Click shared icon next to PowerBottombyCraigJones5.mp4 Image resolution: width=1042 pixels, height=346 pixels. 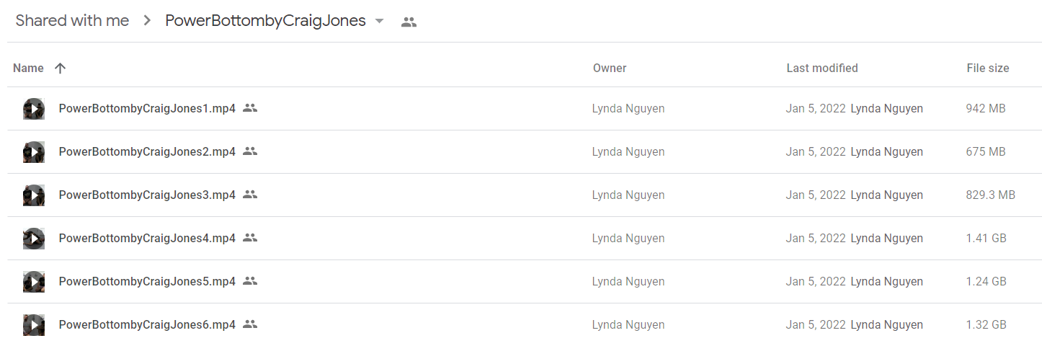tap(250, 281)
